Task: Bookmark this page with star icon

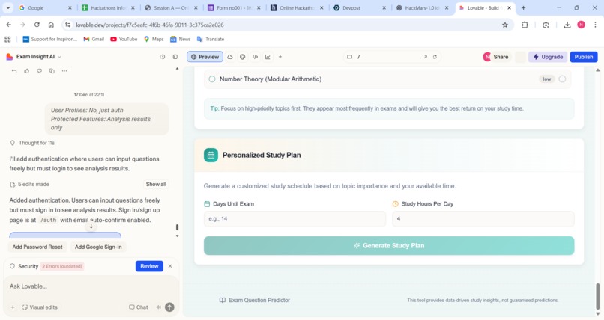Action: tap(505, 25)
